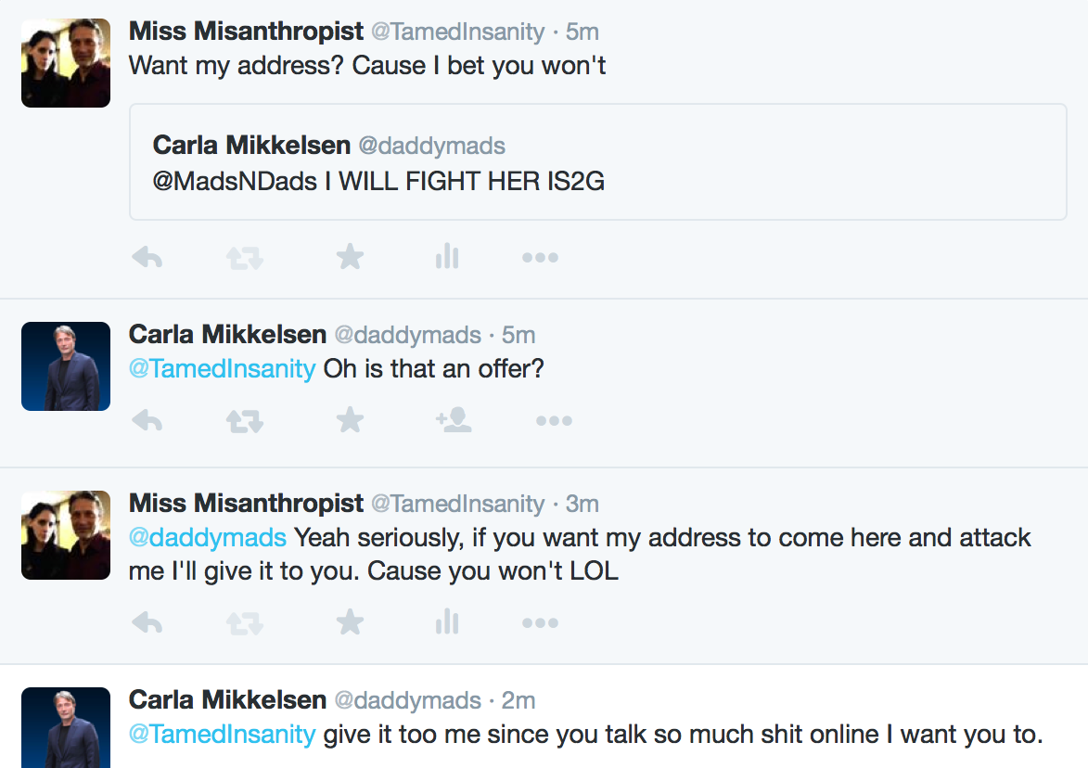Favorite the 'Yeah seriously' tweet
This screenshot has height=768, width=1088.
(350, 622)
